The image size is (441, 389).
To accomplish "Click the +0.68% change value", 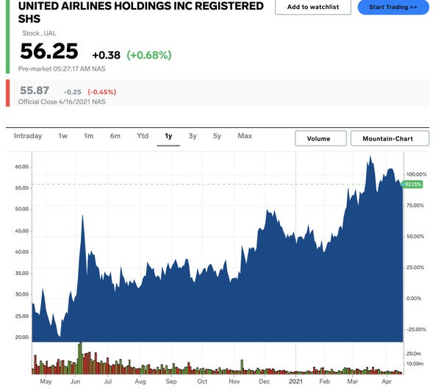I will pos(149,55).
